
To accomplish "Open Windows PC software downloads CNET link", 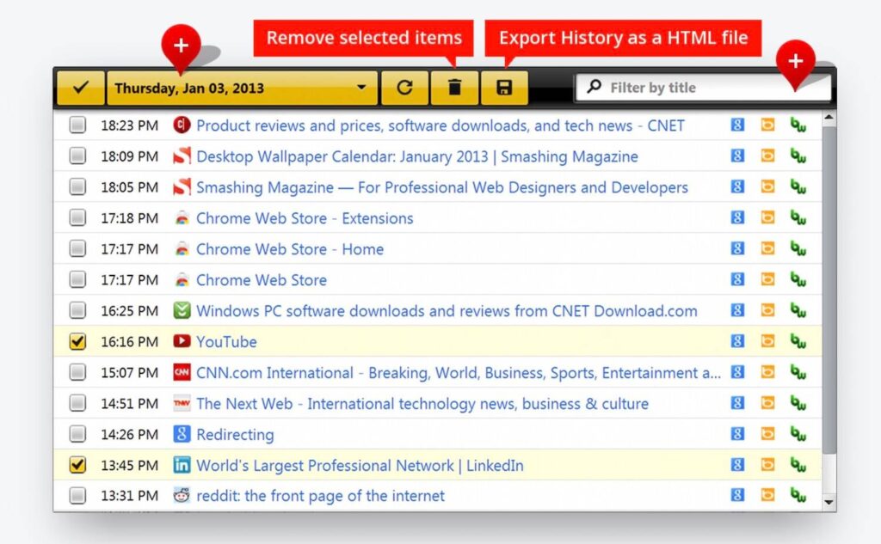I will click(x=447, y=311).
